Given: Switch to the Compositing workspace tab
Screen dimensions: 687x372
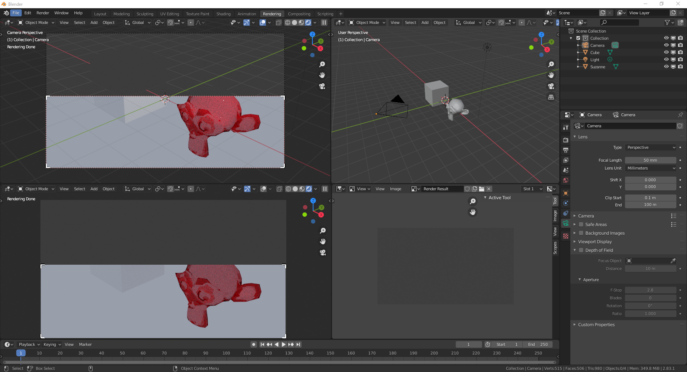Looking at the screenshot, I should click(x=299, y=14).
